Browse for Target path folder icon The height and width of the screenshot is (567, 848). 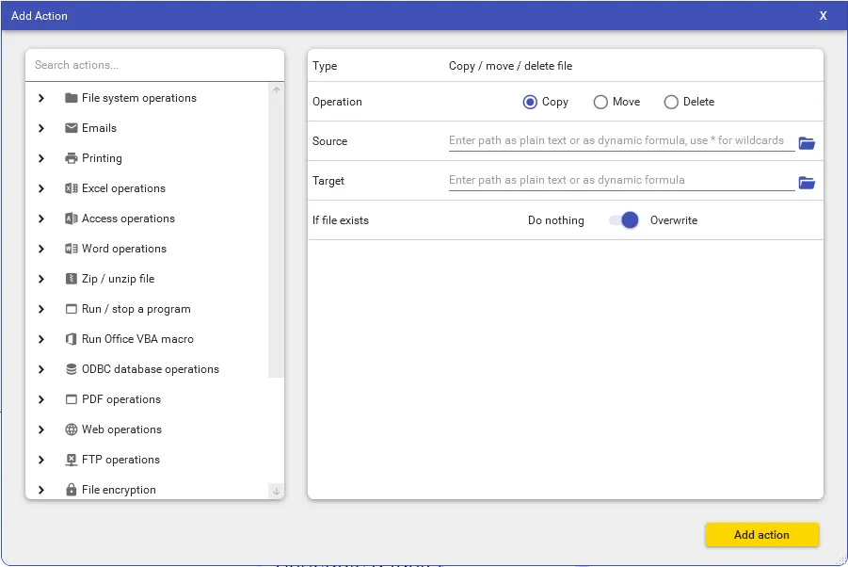point(807,183)
